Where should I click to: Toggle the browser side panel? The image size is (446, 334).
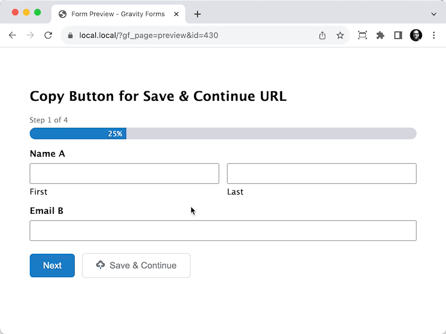[398, 35]
